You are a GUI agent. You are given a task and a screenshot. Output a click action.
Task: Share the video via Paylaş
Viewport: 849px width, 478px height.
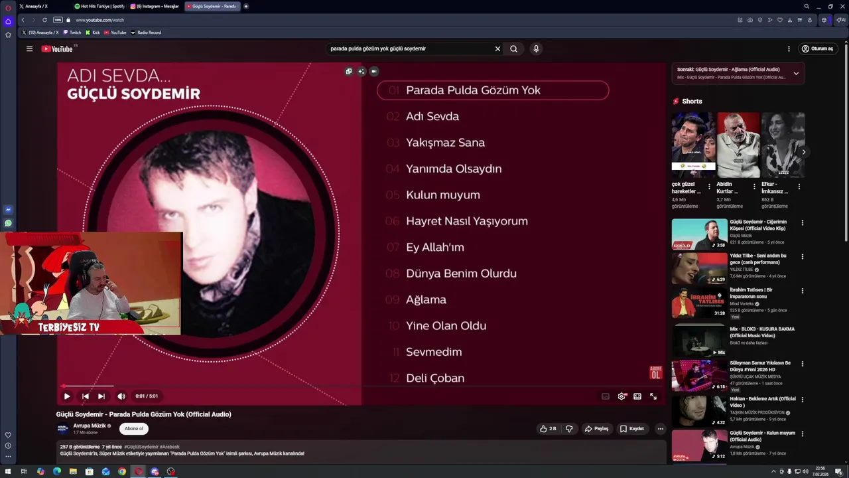(x=596, y=429)
